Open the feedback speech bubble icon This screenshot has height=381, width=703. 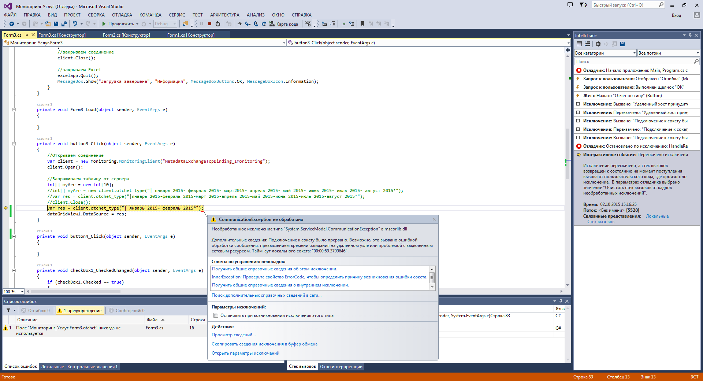570,5
